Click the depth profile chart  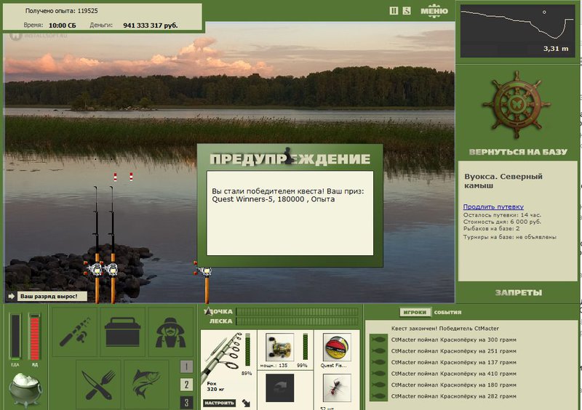point(518,31)
